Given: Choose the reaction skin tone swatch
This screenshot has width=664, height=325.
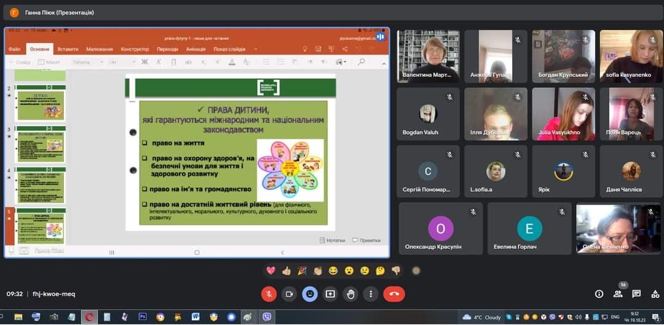Looking at the screenshot, I should [416, 270].
